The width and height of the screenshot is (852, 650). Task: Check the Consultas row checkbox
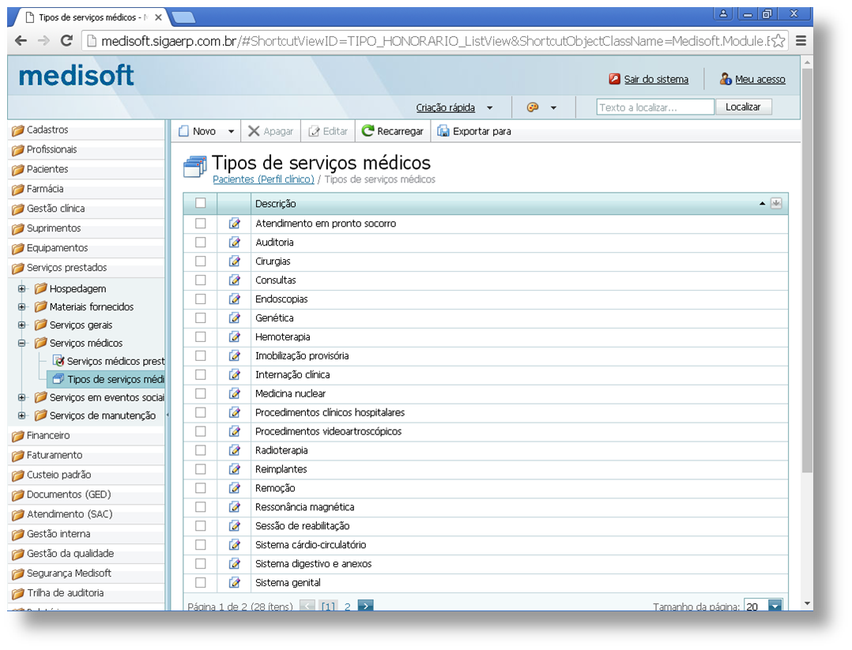tap(201, 280)
